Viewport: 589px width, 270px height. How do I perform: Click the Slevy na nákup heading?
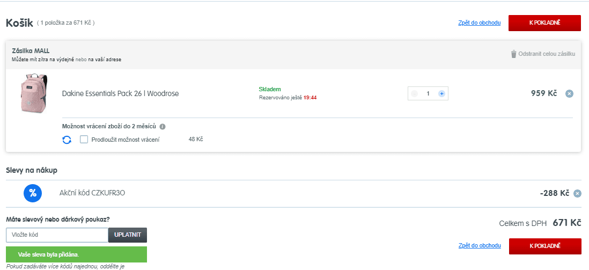tap(32, 170)
